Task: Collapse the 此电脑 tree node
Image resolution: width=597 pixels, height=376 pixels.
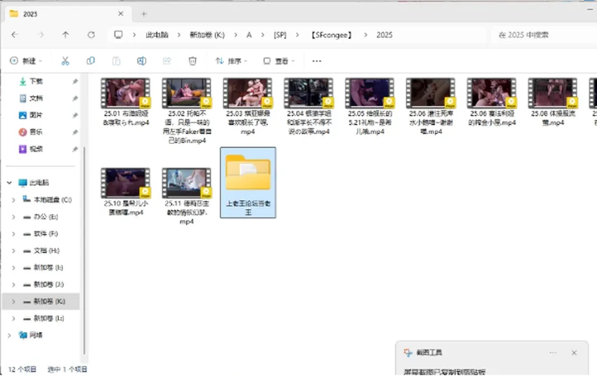Action: tap(9, 182)
